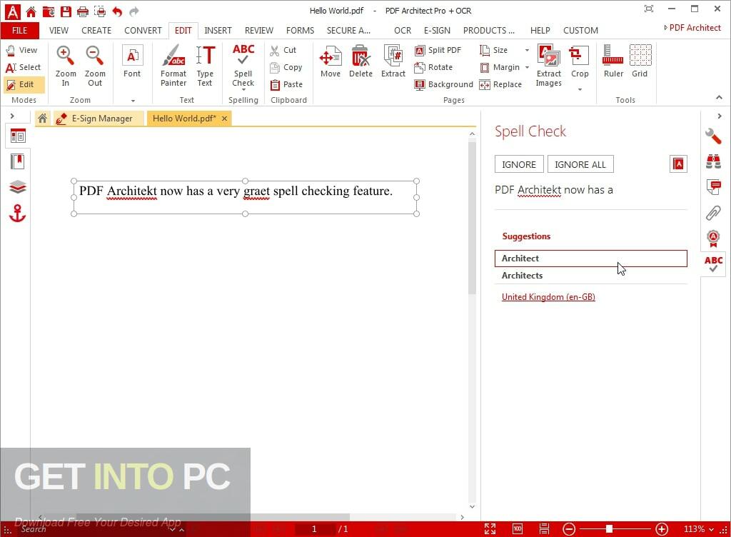Open the E-Sign Manager tab
This screenshot has height=537, width=731.
pyautogui.click(x=99, y=119)
